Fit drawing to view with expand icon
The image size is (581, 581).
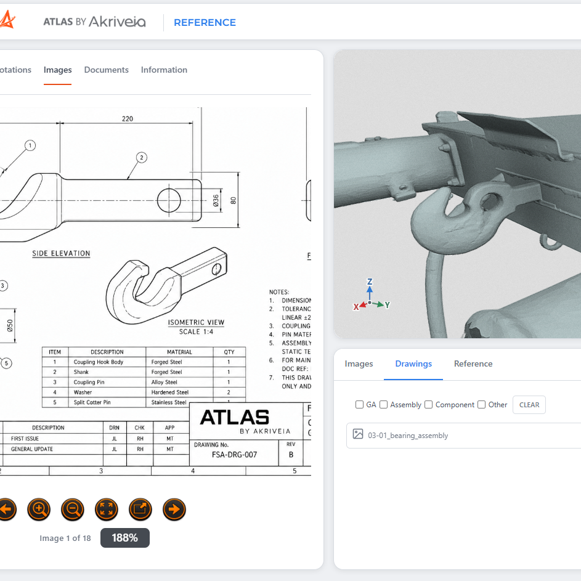click(107, 510)
